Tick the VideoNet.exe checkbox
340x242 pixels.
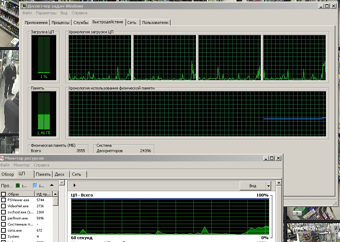click(4, 206)
